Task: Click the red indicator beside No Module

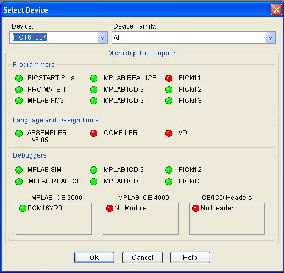Action: coord(109,208)
